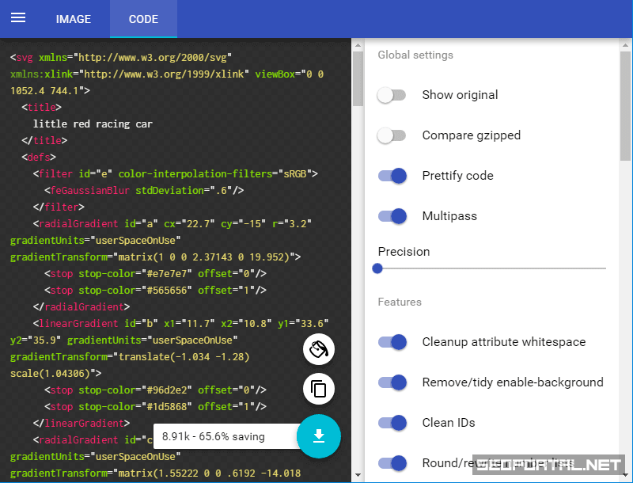Viewport: 633px width, 483px height.
Task: Click the 'little red racing car' text in the code
Action: tap(93, 124)
